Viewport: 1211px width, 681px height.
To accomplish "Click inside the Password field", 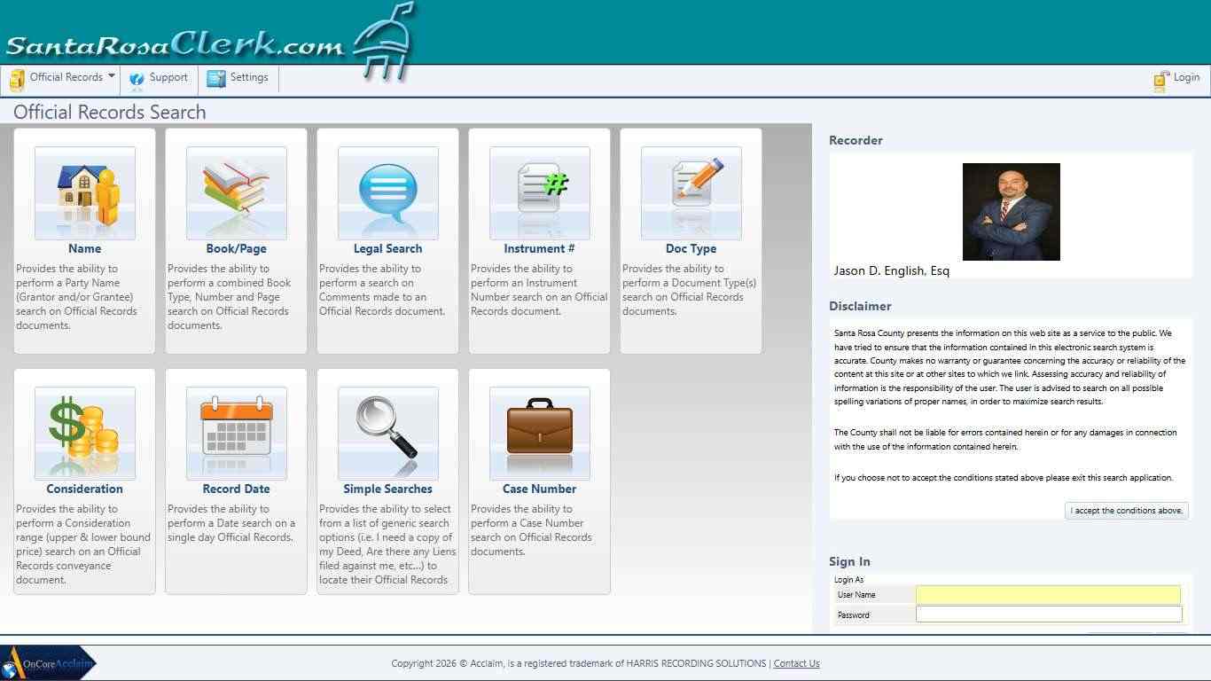I will point(1048,614).
